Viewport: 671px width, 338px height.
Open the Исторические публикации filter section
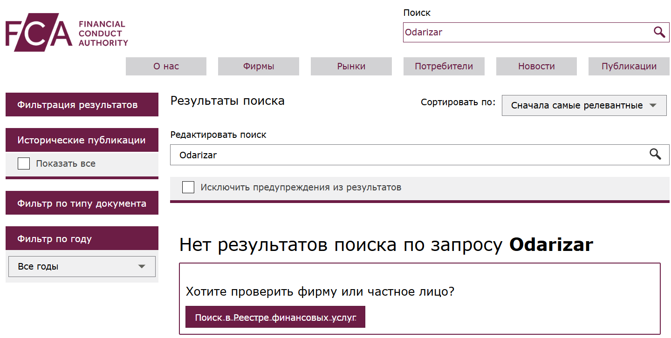(82, 140)
